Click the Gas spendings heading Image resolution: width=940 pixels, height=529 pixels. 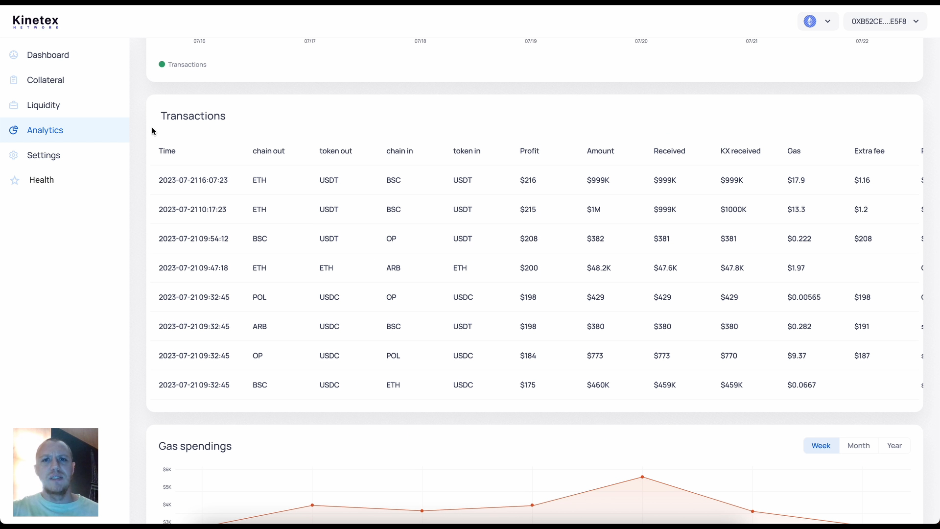(x=195, y=446)
